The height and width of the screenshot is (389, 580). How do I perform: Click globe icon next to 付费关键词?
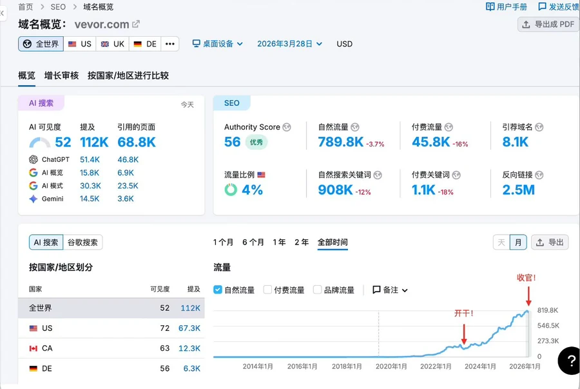coord(456,175)
